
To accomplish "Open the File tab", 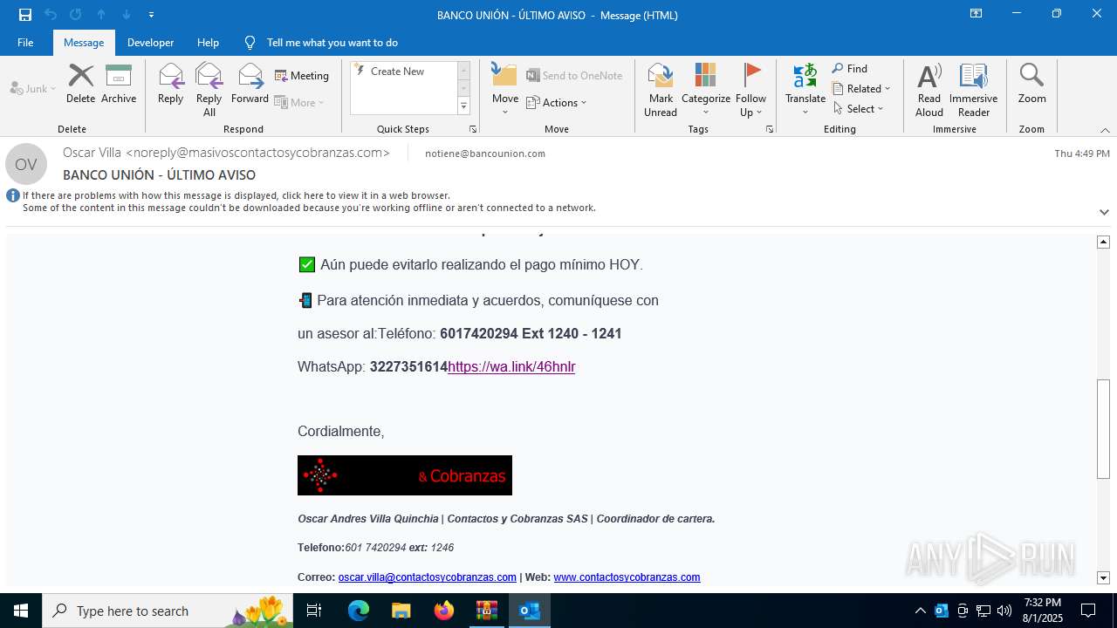I will [x=25, y=43].
